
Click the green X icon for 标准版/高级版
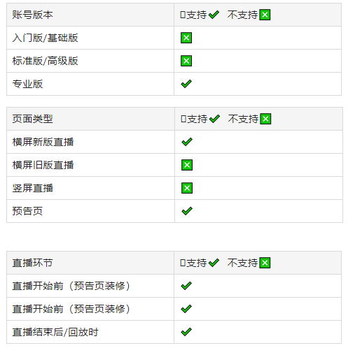point(186,61)
